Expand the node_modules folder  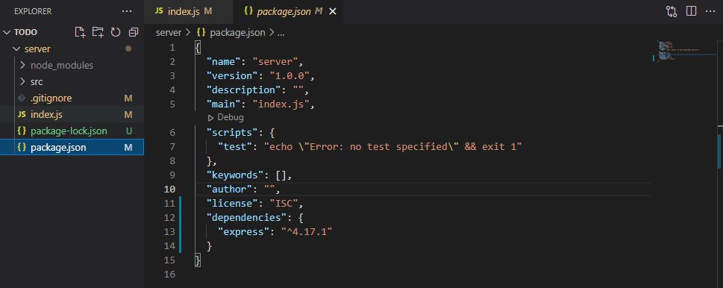pos(22,66)
